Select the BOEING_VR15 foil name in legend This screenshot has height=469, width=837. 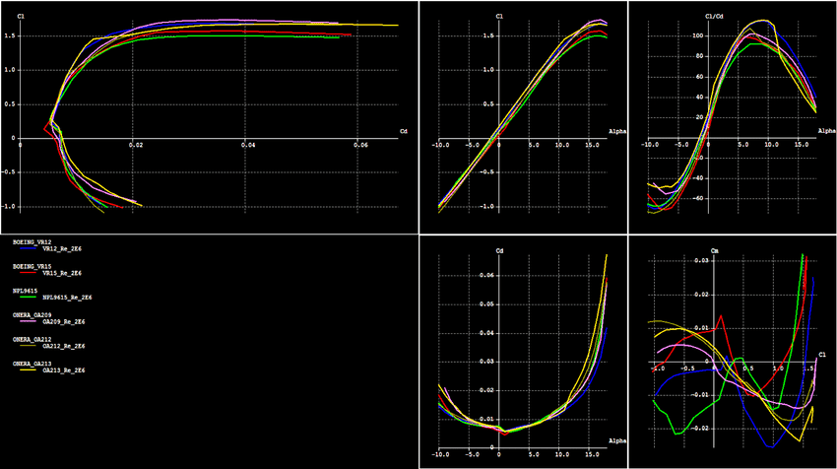[32, 265]
